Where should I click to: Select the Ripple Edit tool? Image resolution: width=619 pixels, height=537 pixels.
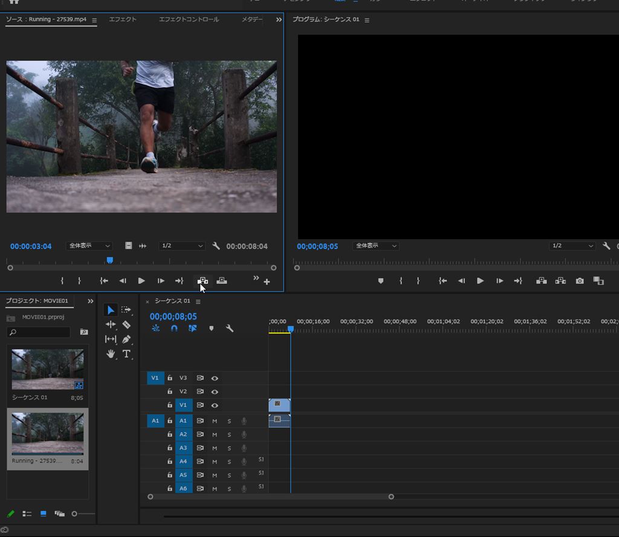(x=111, y=324)
